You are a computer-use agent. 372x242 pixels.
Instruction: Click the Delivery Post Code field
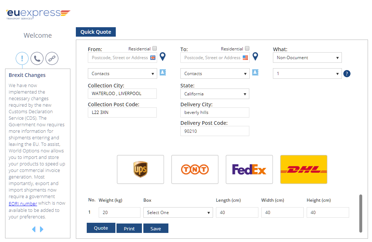point(214,131)
